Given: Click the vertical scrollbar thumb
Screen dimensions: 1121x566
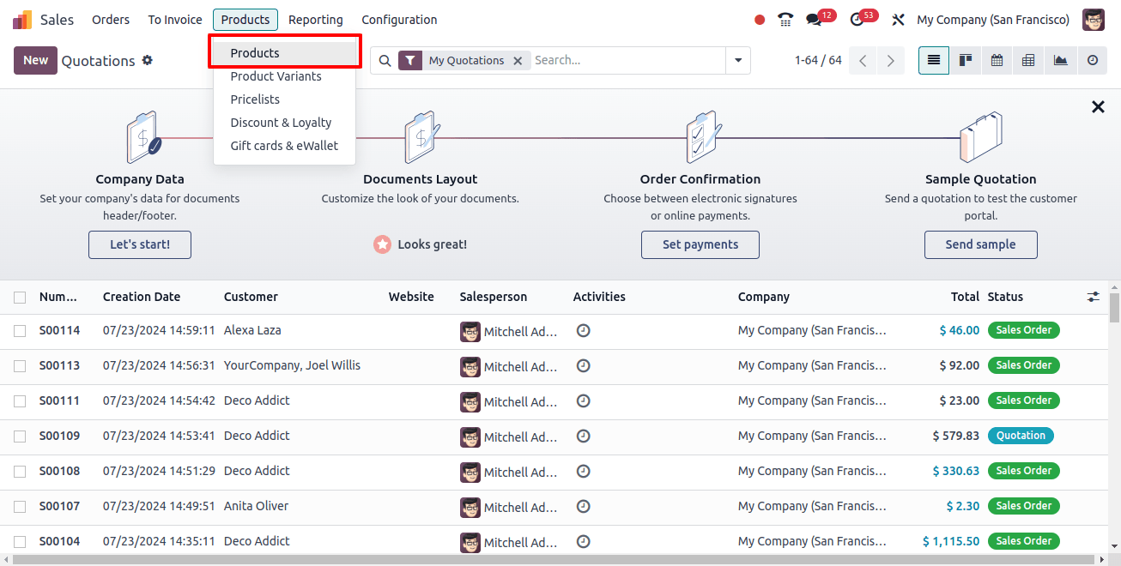Looking at the screenshot, I should pos(1114,307).
